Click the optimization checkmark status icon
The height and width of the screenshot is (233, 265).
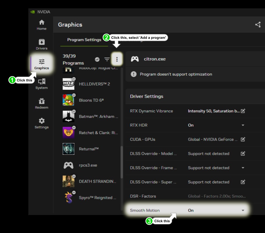point(97,59)
